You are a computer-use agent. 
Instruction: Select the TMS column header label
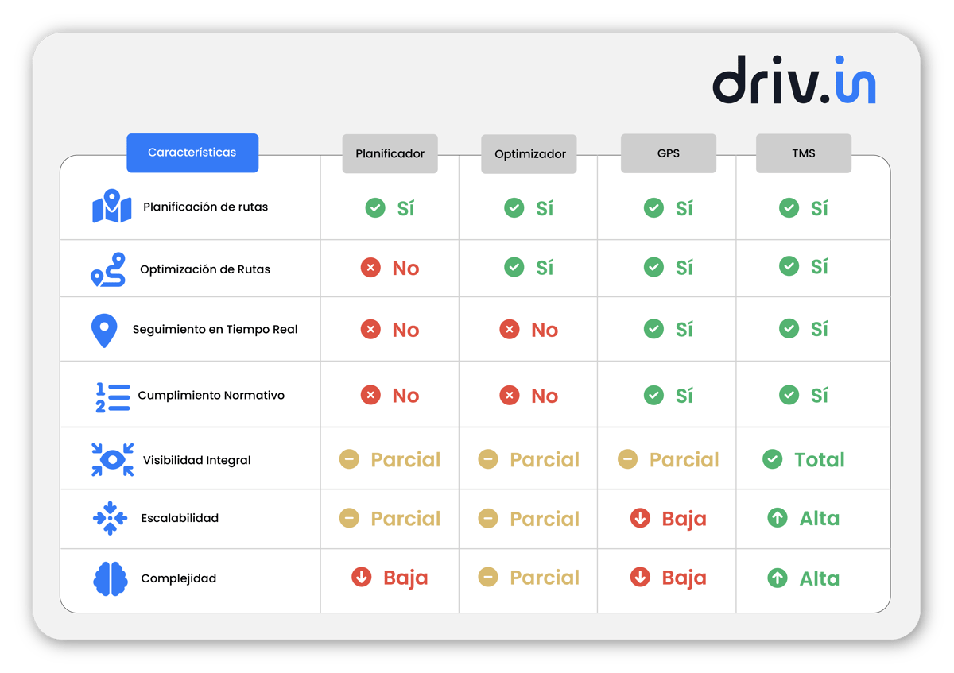coord(804,153)
